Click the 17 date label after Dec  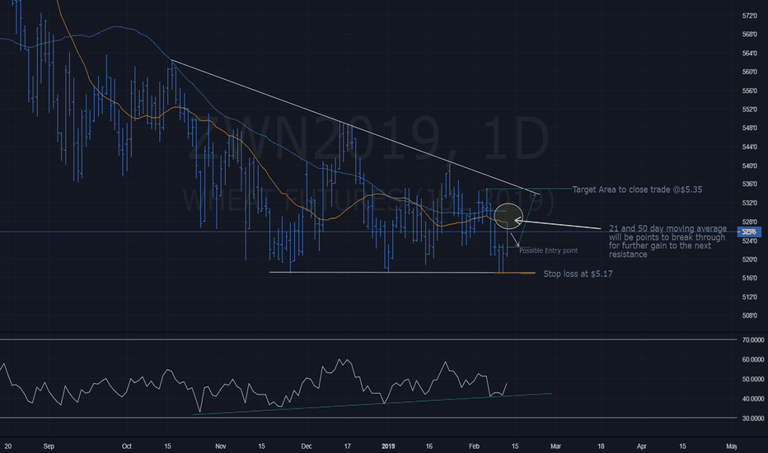point(347,446)
